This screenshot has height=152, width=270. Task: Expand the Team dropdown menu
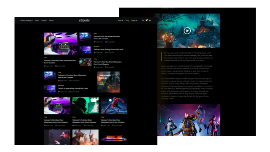pos(120,21)
